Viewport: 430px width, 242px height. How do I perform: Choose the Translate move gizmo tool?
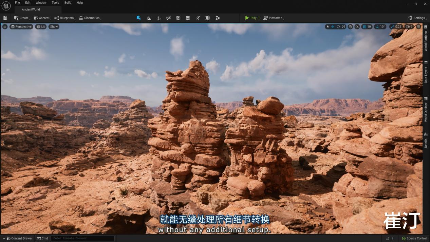tap(333, 27)
